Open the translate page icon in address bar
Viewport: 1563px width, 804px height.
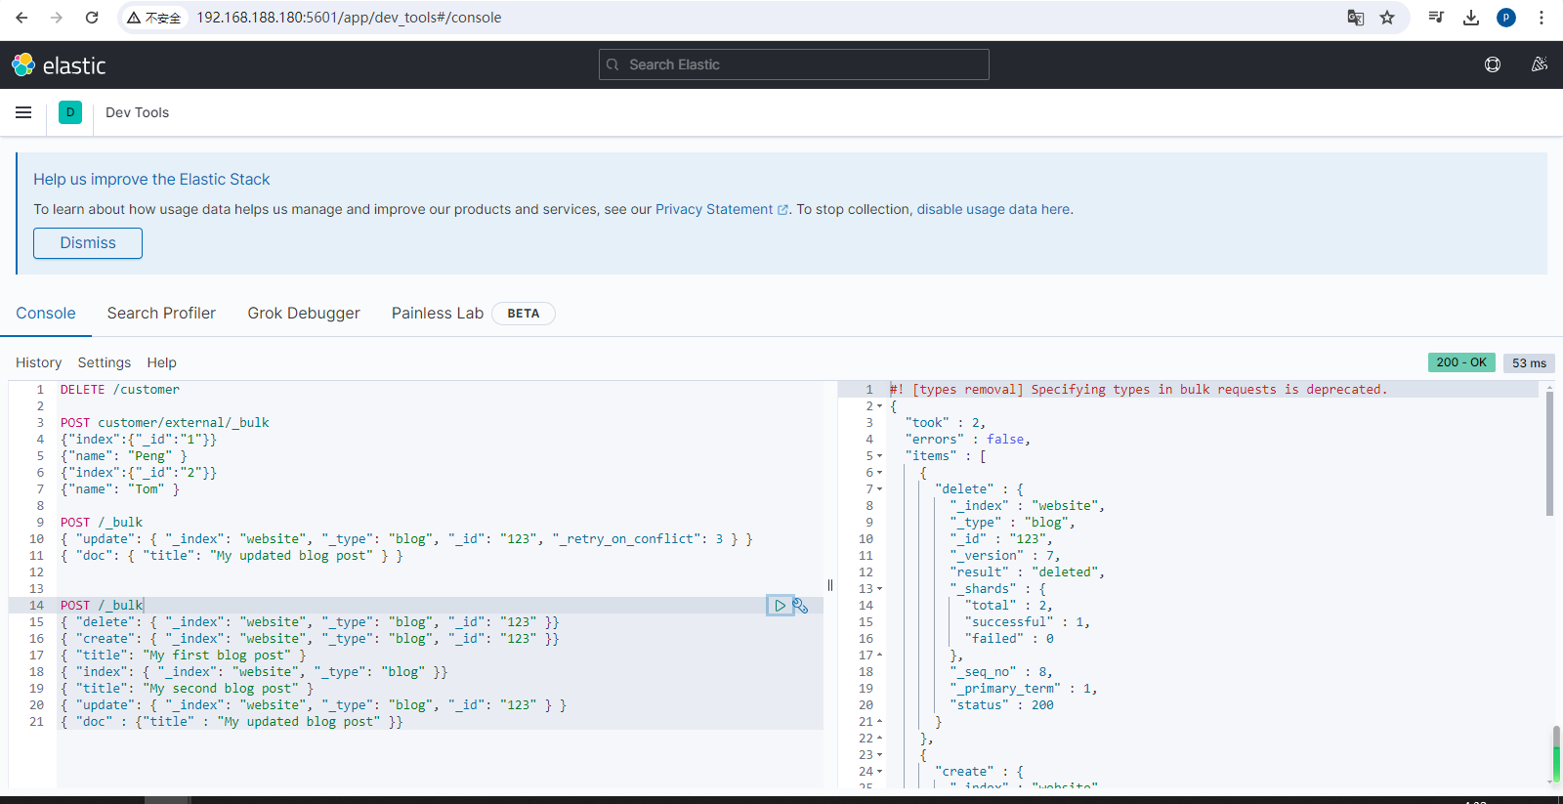1355,18
